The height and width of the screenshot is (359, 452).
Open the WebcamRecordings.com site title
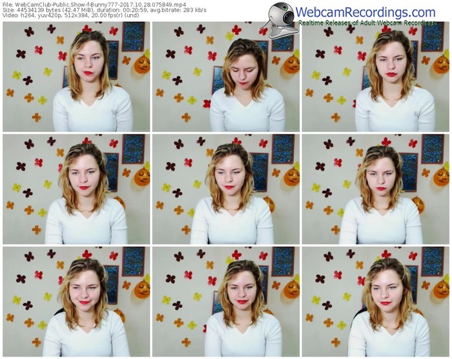pyautogui.click(x=367, y=12)
